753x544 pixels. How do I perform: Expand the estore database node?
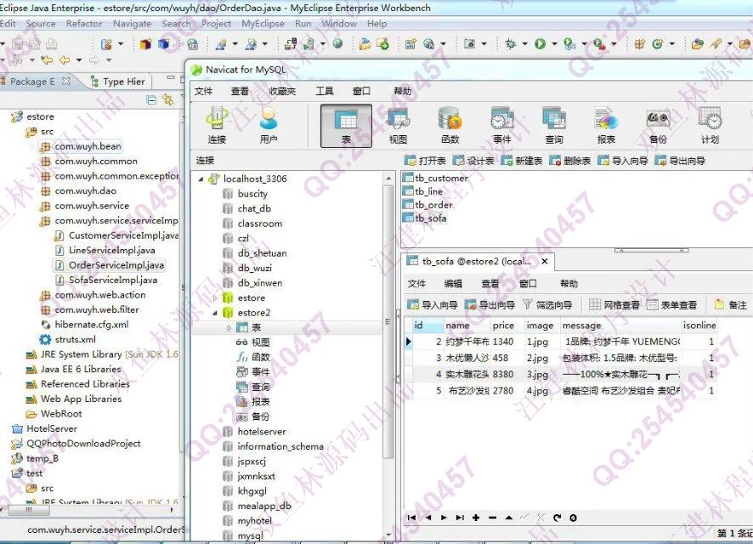pyautogui.click(x=215, y=298)
